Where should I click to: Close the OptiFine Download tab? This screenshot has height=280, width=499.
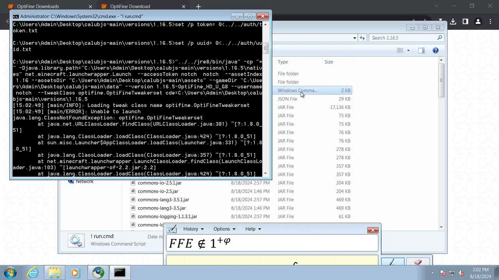point(184,7)
